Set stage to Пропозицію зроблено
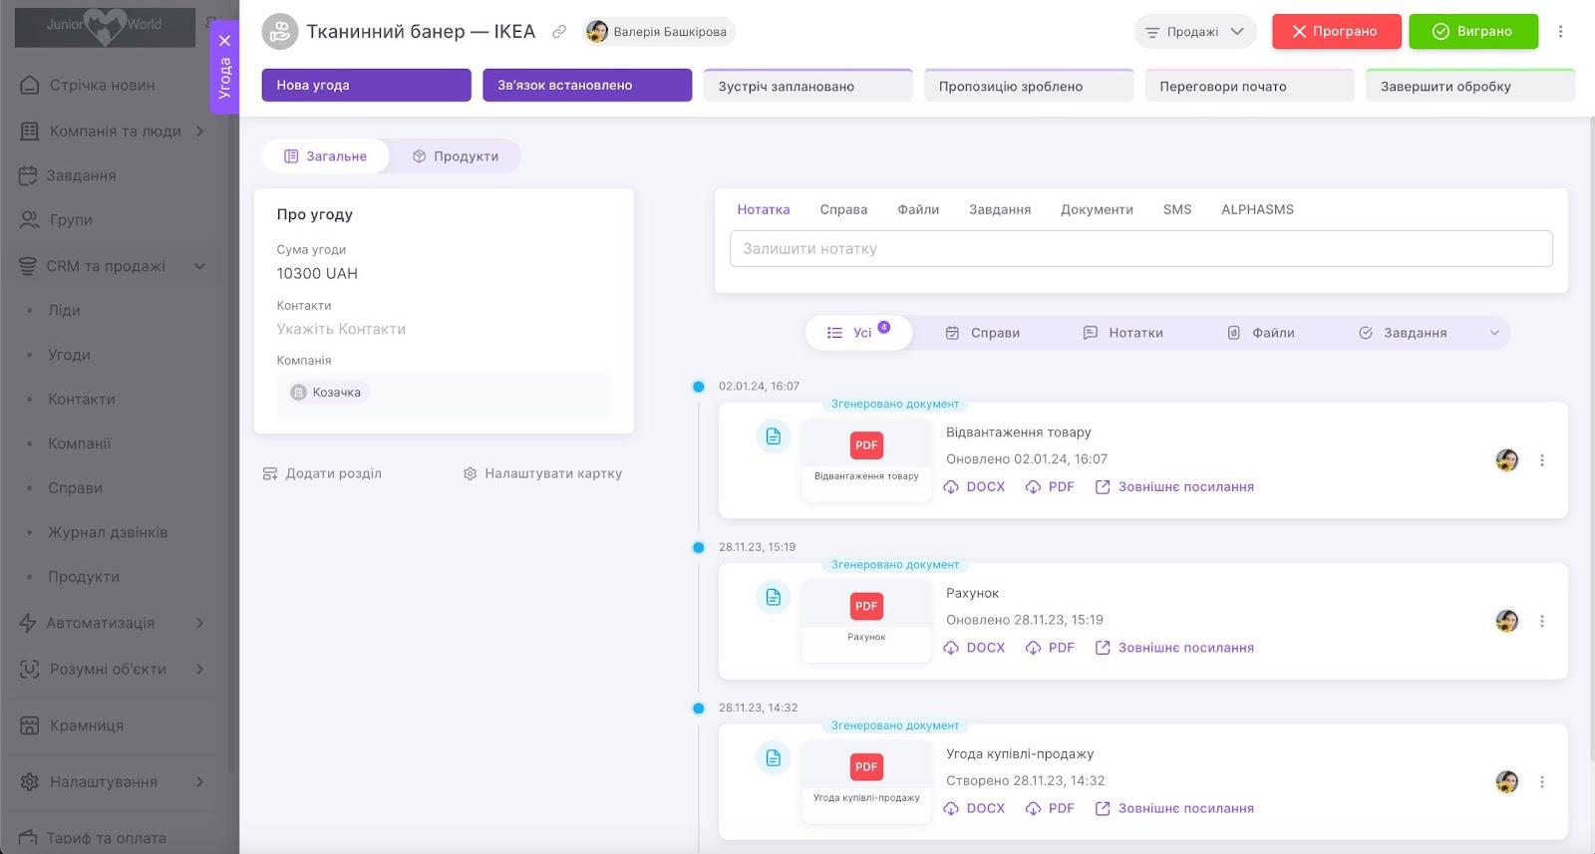The height and width of the screenshot is (854, 1595). [1029, 86]
